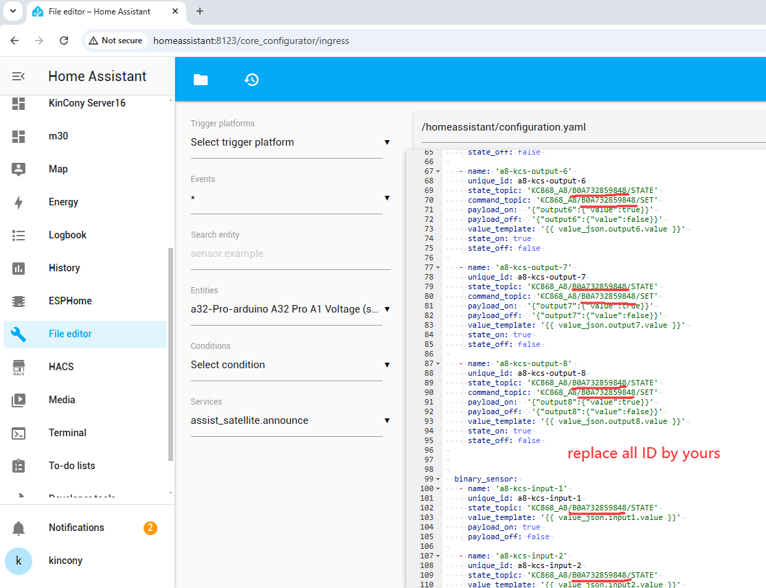Go to ESPHome in sidebar
Screen dimensions: 766x588
(70, 301)
